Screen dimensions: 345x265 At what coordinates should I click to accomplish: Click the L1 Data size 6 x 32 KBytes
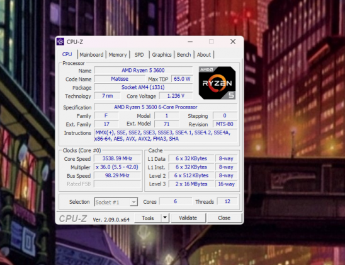[x=191, y=158]
